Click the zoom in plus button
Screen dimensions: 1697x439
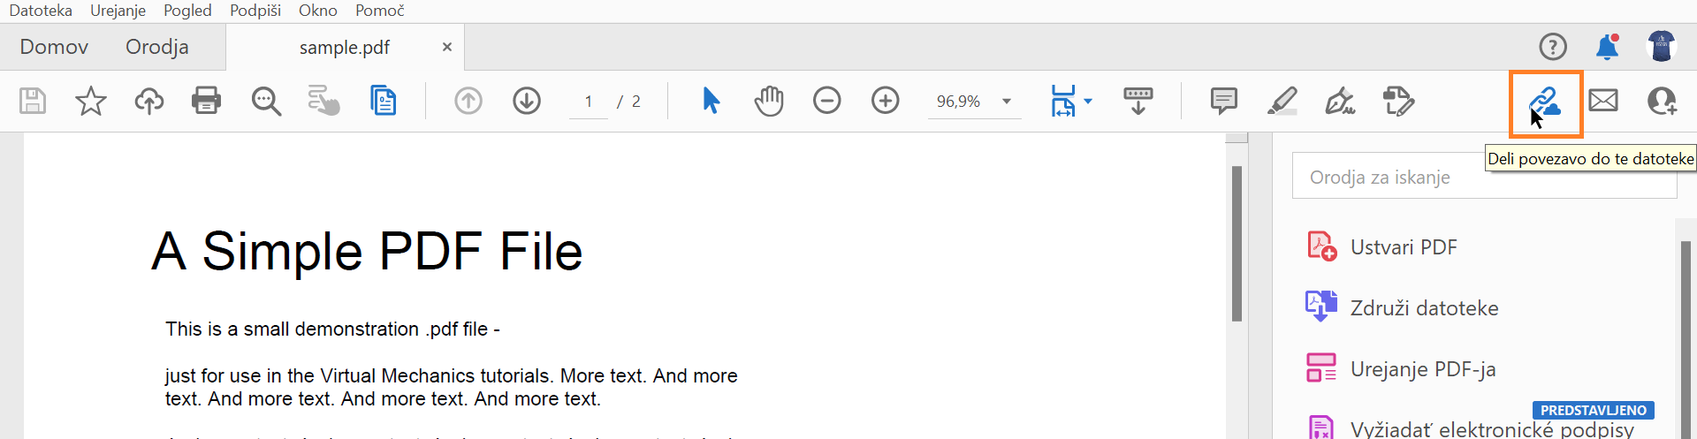point(885,101)
